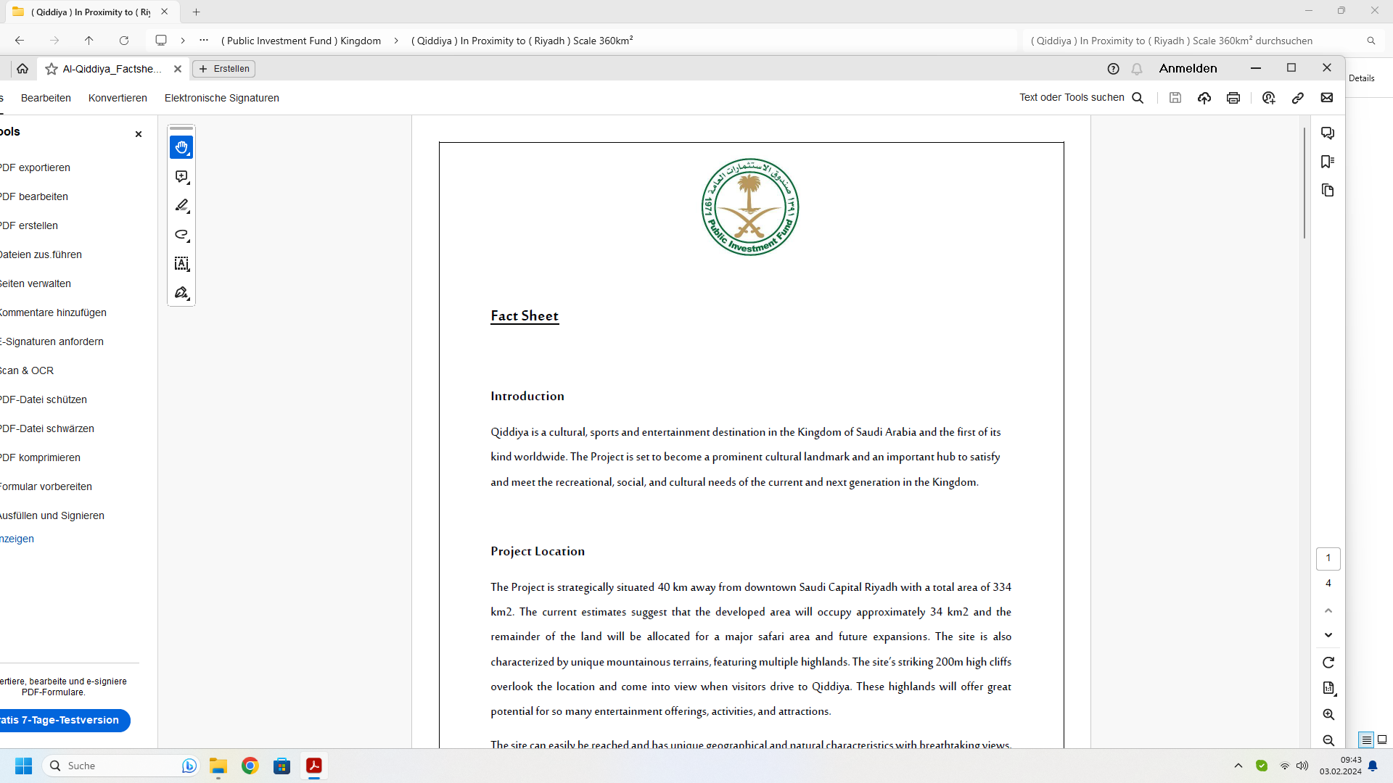Click Anmelden to sign in
Screen dimensions: 1393x783
[1188, 68]
